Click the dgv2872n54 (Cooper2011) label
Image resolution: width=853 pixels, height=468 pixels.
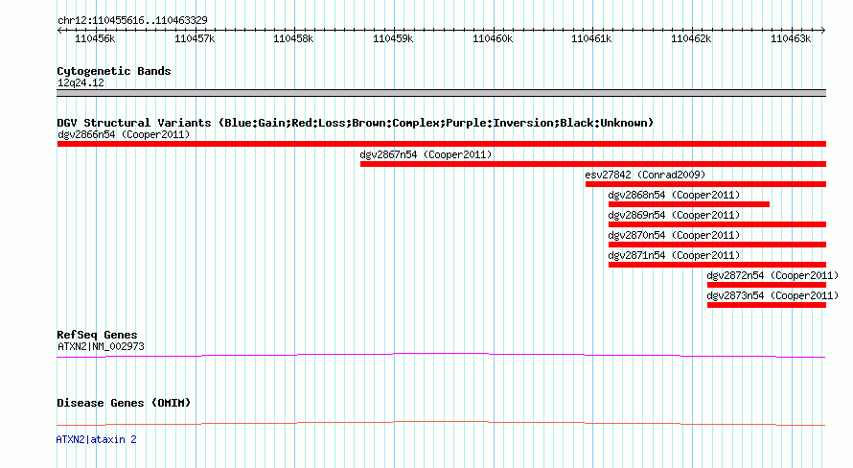[772, 275]
